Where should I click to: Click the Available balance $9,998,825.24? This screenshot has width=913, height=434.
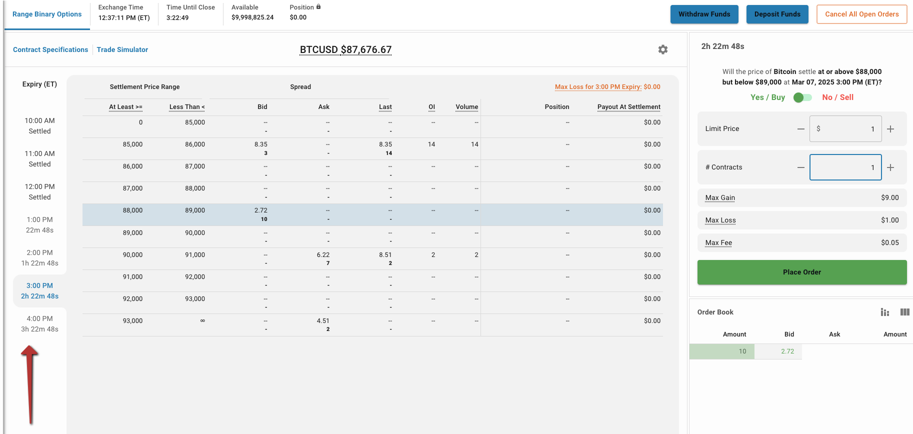[x=252, y=17]
